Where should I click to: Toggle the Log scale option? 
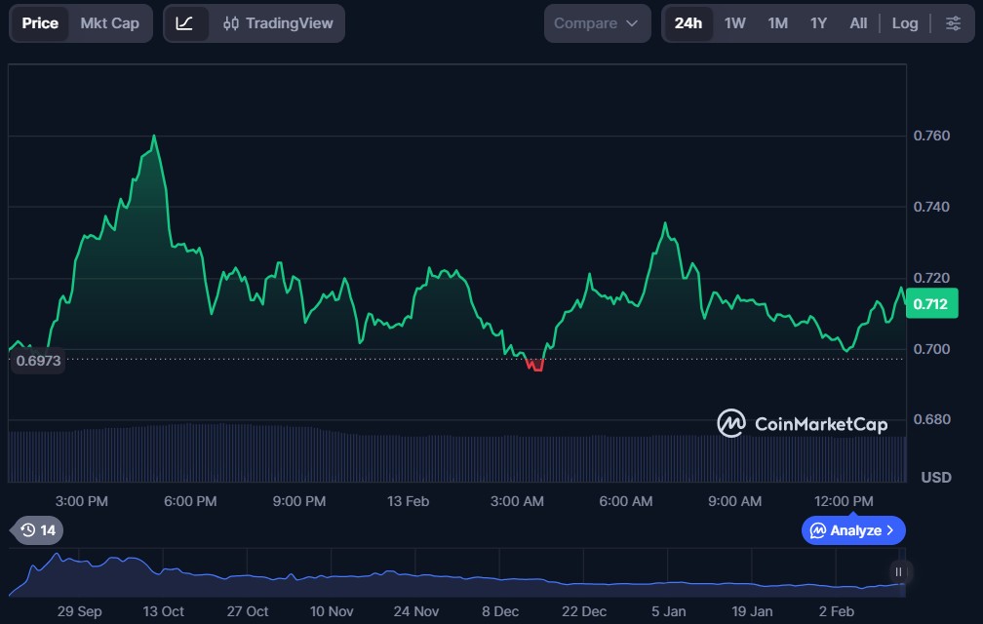pos(905,23)
